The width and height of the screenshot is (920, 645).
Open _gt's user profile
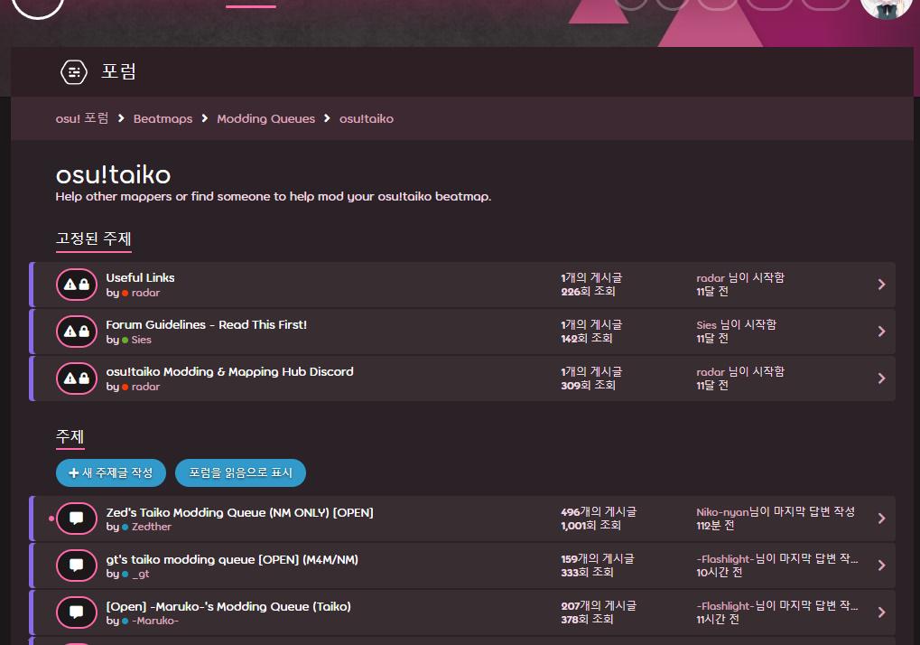140,574
